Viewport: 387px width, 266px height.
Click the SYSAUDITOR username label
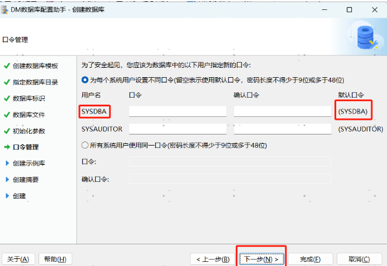102,129
